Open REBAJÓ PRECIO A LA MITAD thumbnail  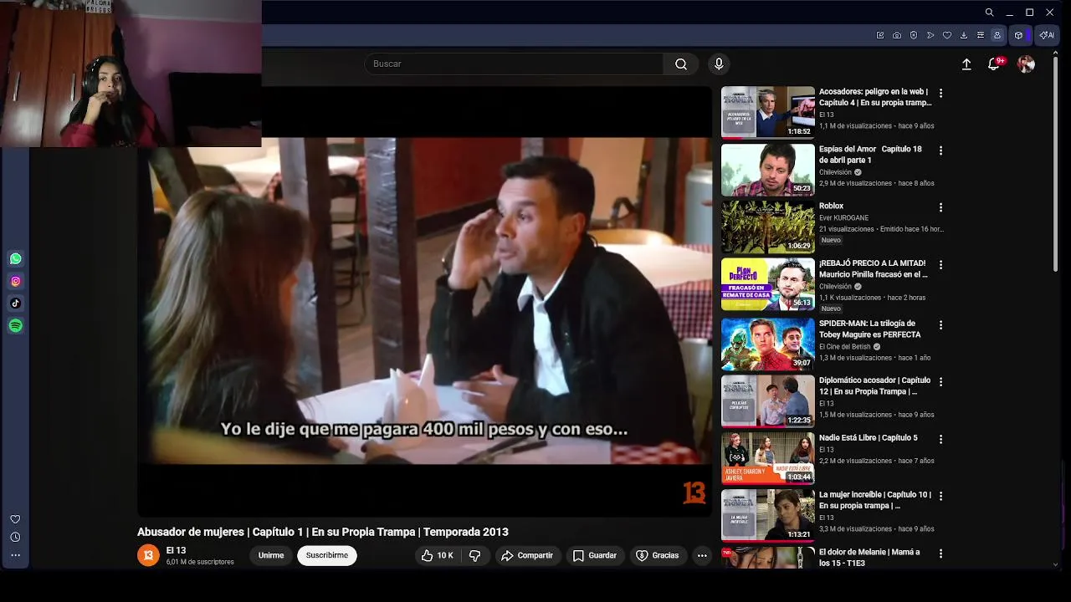point(768,283)
